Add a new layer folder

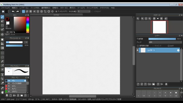pos(154,84)
